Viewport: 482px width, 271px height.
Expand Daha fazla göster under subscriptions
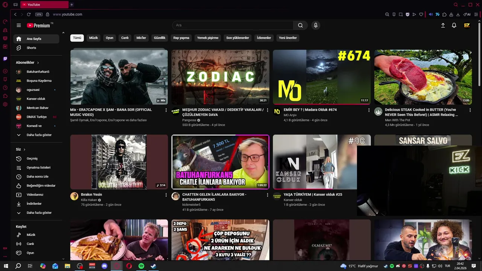click(x=36, y=135)
